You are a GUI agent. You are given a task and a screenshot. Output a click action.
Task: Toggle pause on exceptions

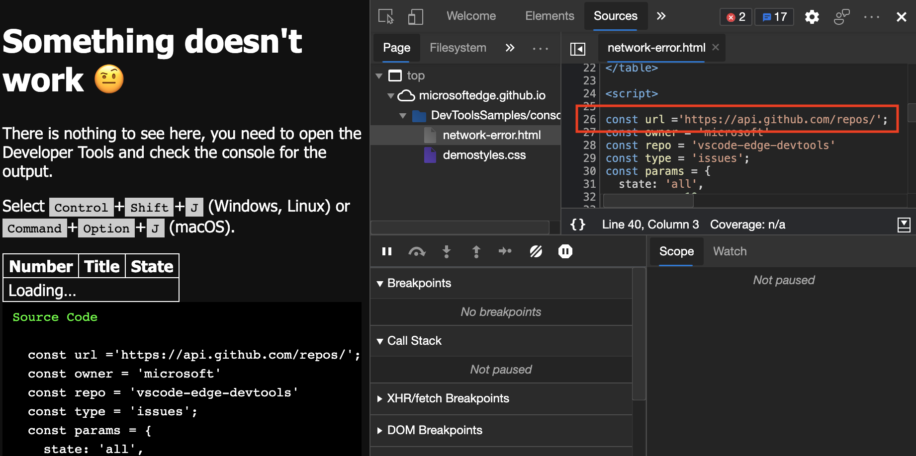(x=565, y=251)
